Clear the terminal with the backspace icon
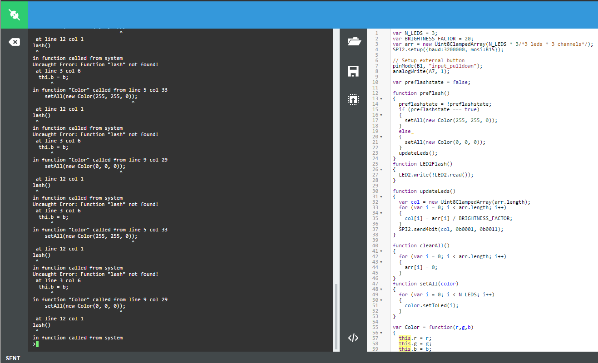Screen dimensions: 598x363 [x=14, y=42]
